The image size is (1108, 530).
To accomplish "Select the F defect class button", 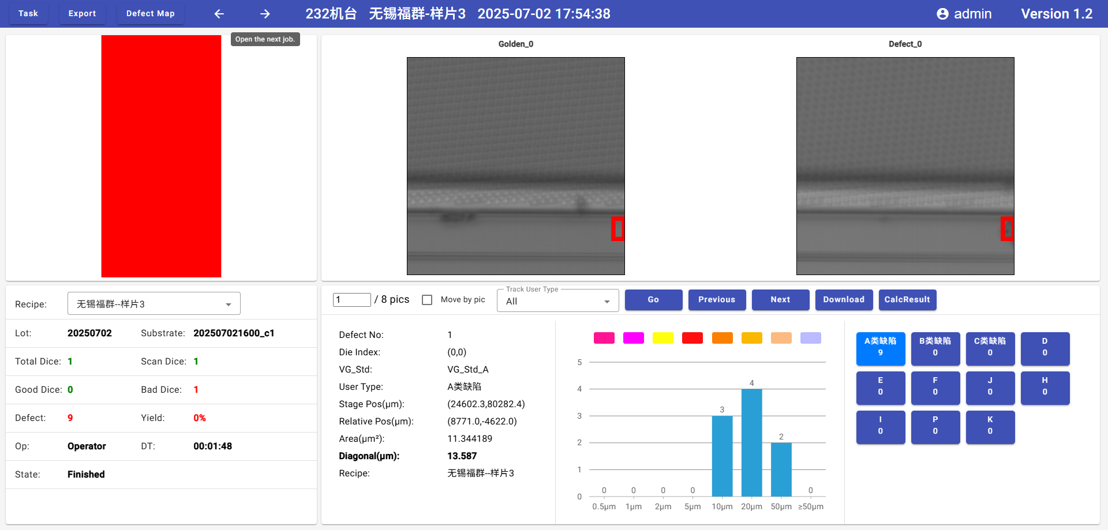I will tap(935, 388).
